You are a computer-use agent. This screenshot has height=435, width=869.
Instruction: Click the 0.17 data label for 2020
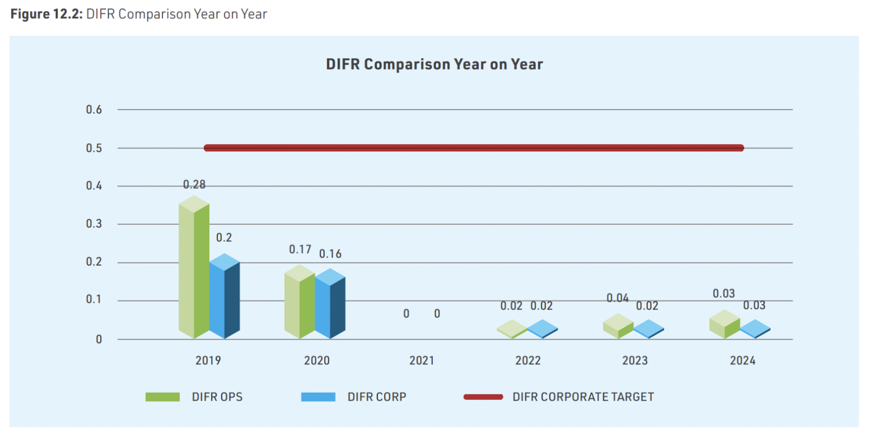[300, 249]
